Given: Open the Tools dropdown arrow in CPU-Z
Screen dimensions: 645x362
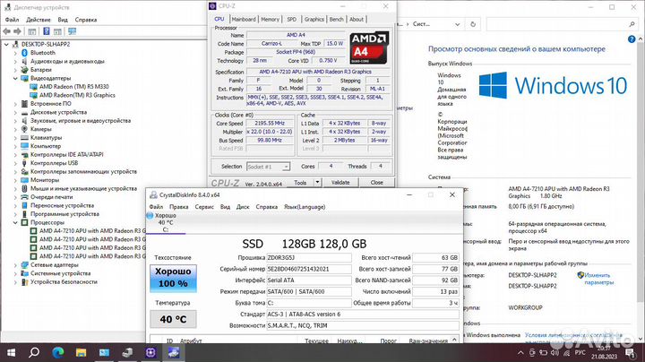Looking at the screenshot, I should tap(317, 183).
